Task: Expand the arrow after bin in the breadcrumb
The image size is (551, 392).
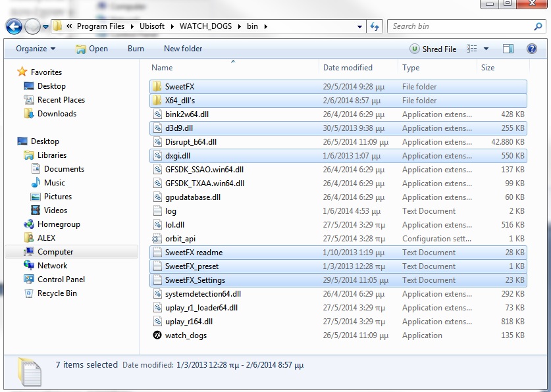Action: coord(266,27)
